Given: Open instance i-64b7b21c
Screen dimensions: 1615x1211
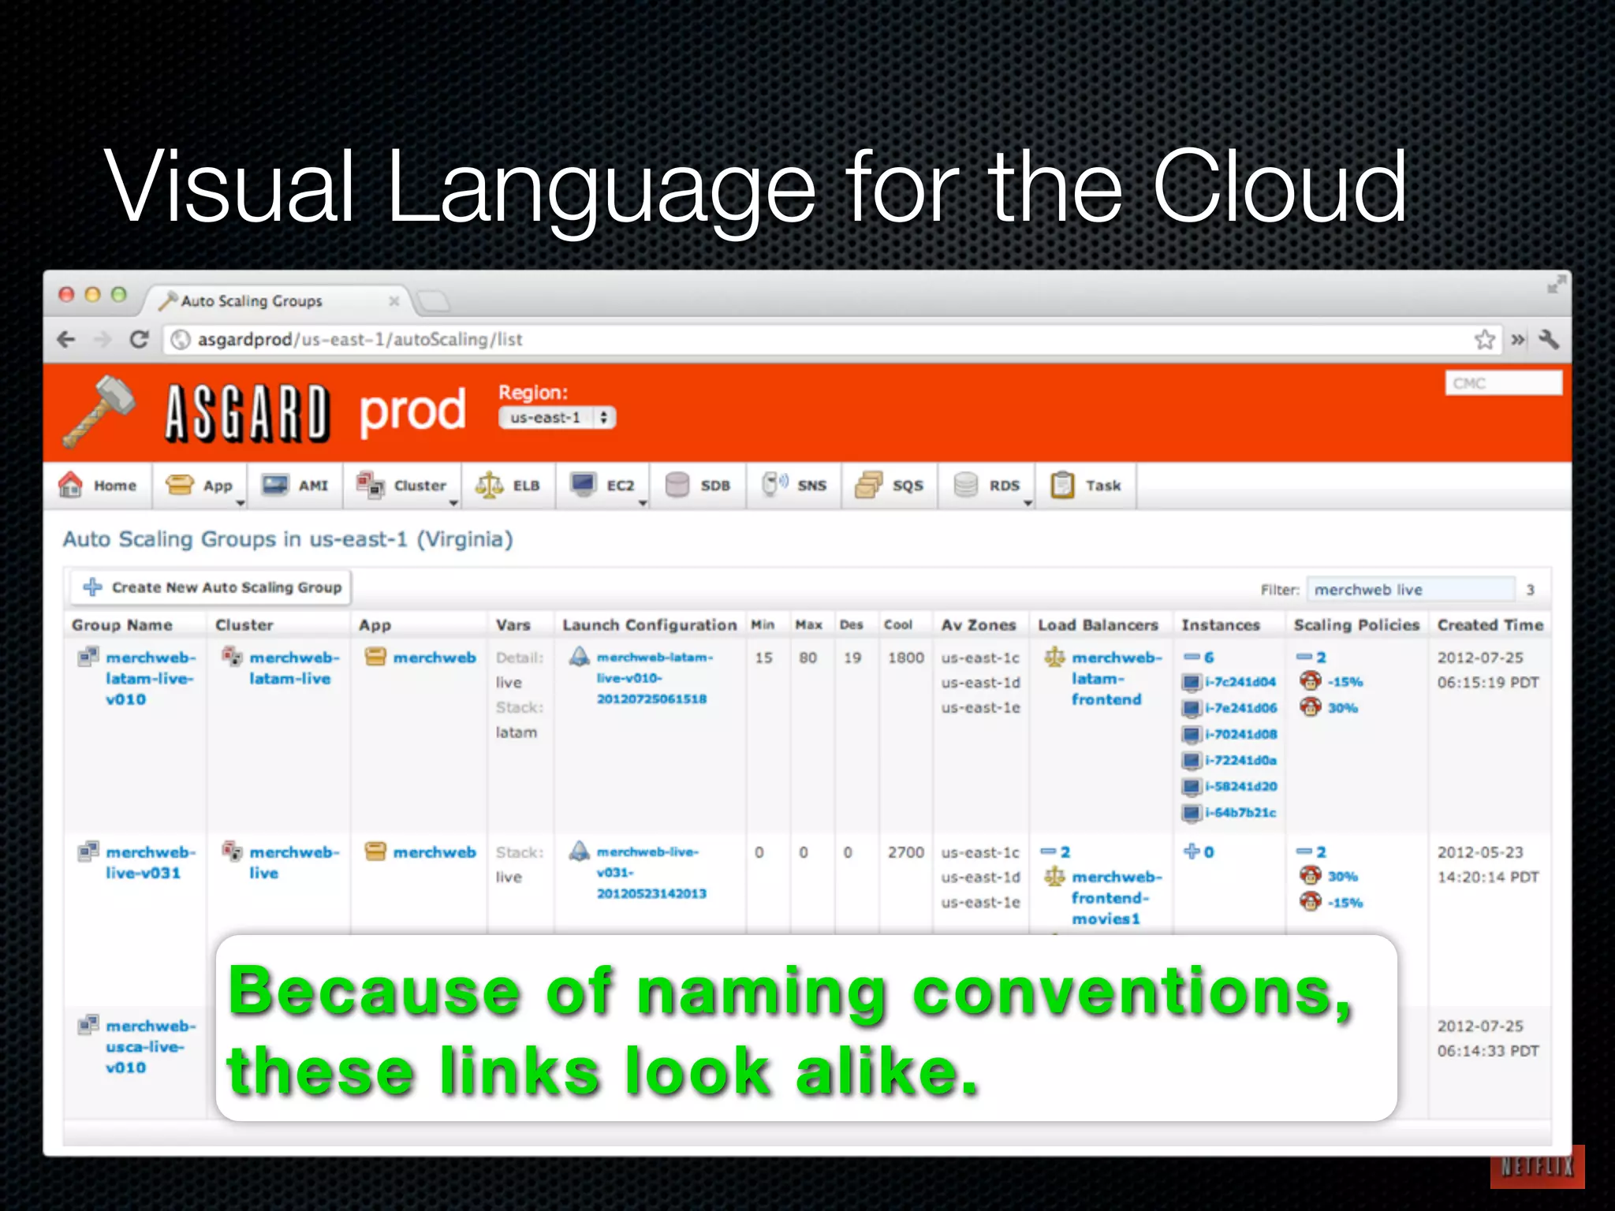Looking at the screenshot, I should [1240, 812].
